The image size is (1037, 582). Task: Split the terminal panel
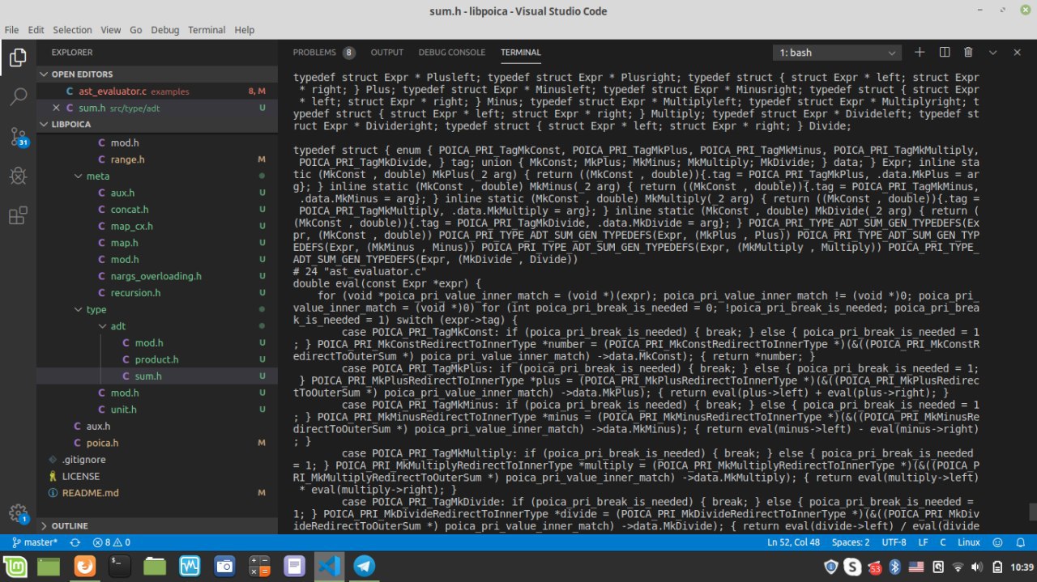(944, 52)
